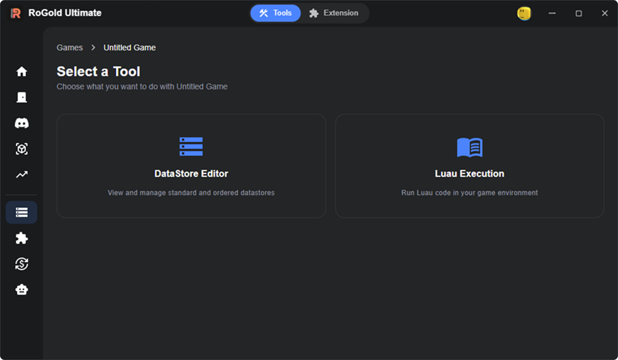Click the dollar refresh sidebar icon
Viewport: 618px width, 360px height.
(22, 264)
